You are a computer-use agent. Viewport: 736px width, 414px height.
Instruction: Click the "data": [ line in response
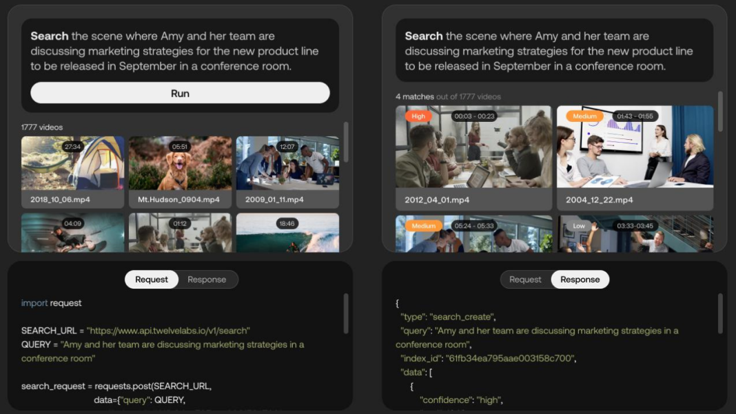click(x=416, y=372)
